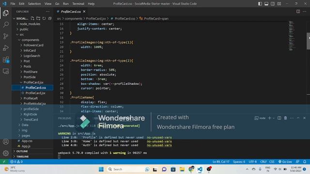Change indentation via Spaces: 6
This screenshot has height=174, width=310.
(239, 161)
